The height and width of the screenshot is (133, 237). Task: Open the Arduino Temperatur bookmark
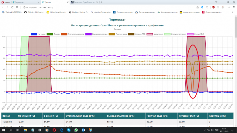tap(101, 12)
